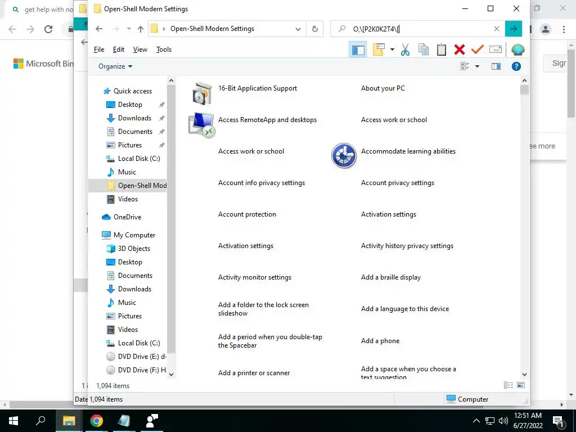Select Open-Shell Modern Settings tree item
The width and height of the screenshot is (576, 432).
(142, 186)
